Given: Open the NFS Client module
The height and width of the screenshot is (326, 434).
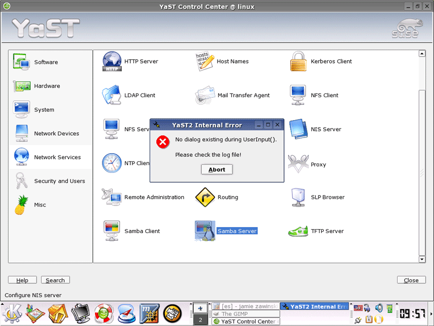Looking at the screenshot, I should (314, 95).
